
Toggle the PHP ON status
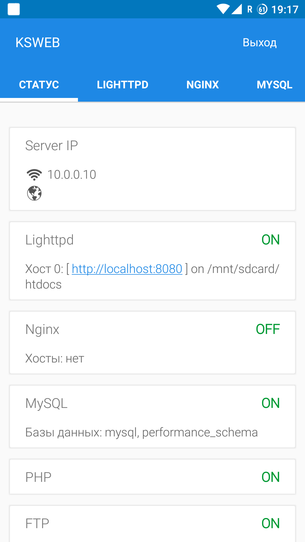tap(270, 477)
